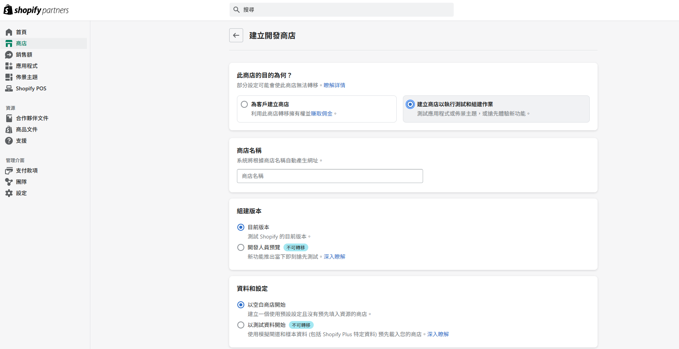Click 不可轉移 badge beside 開發人員預覽

(x=296, y=247)
